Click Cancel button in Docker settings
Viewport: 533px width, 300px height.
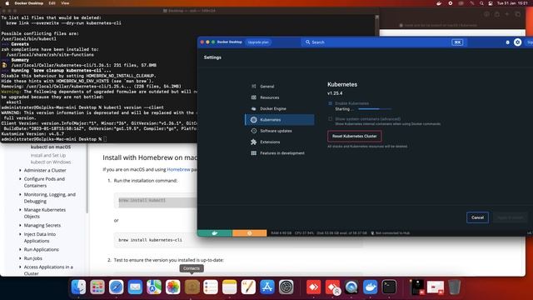click(x=477, y=217)
